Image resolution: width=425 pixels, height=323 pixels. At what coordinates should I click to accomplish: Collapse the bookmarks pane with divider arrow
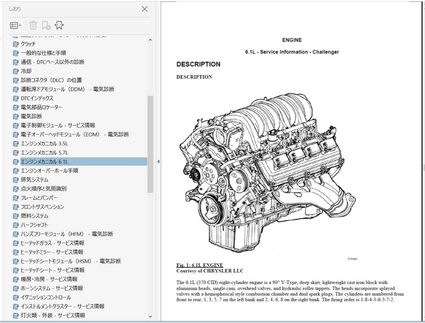(x=158, y=161)
